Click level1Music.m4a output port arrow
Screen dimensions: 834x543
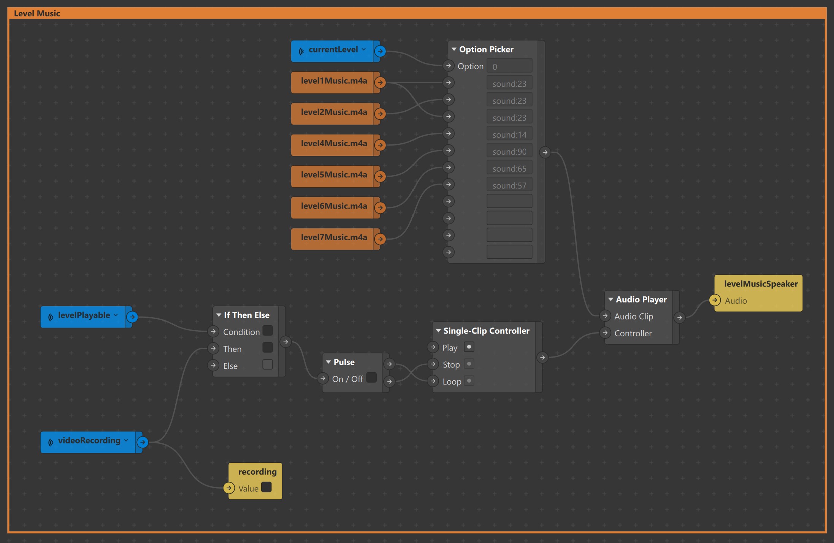click(380, 82)
